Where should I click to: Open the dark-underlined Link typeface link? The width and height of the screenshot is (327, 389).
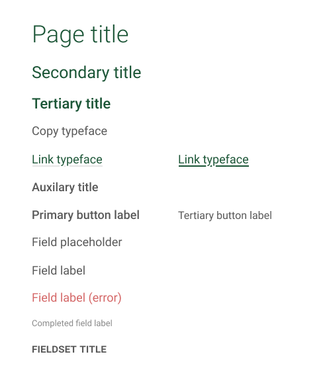(x=213, y=160)
